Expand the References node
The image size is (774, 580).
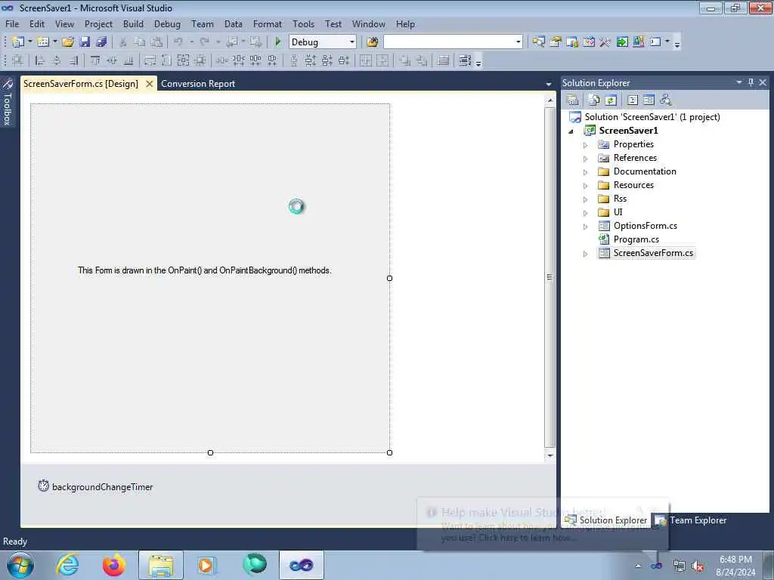pyautogui.click(x=586, y=159)
